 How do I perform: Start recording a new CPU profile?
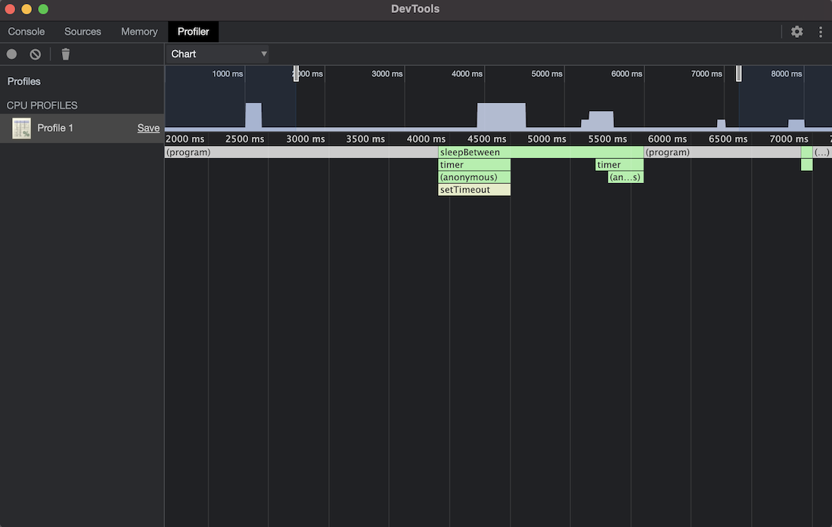click(x=11, y=54)
